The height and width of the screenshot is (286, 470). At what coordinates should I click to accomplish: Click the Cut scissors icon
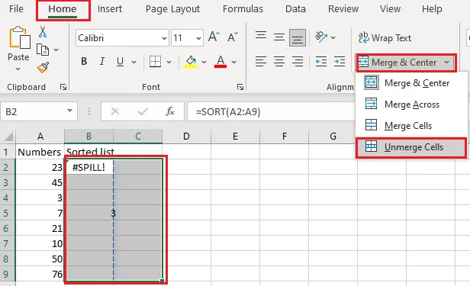[43, 31]
